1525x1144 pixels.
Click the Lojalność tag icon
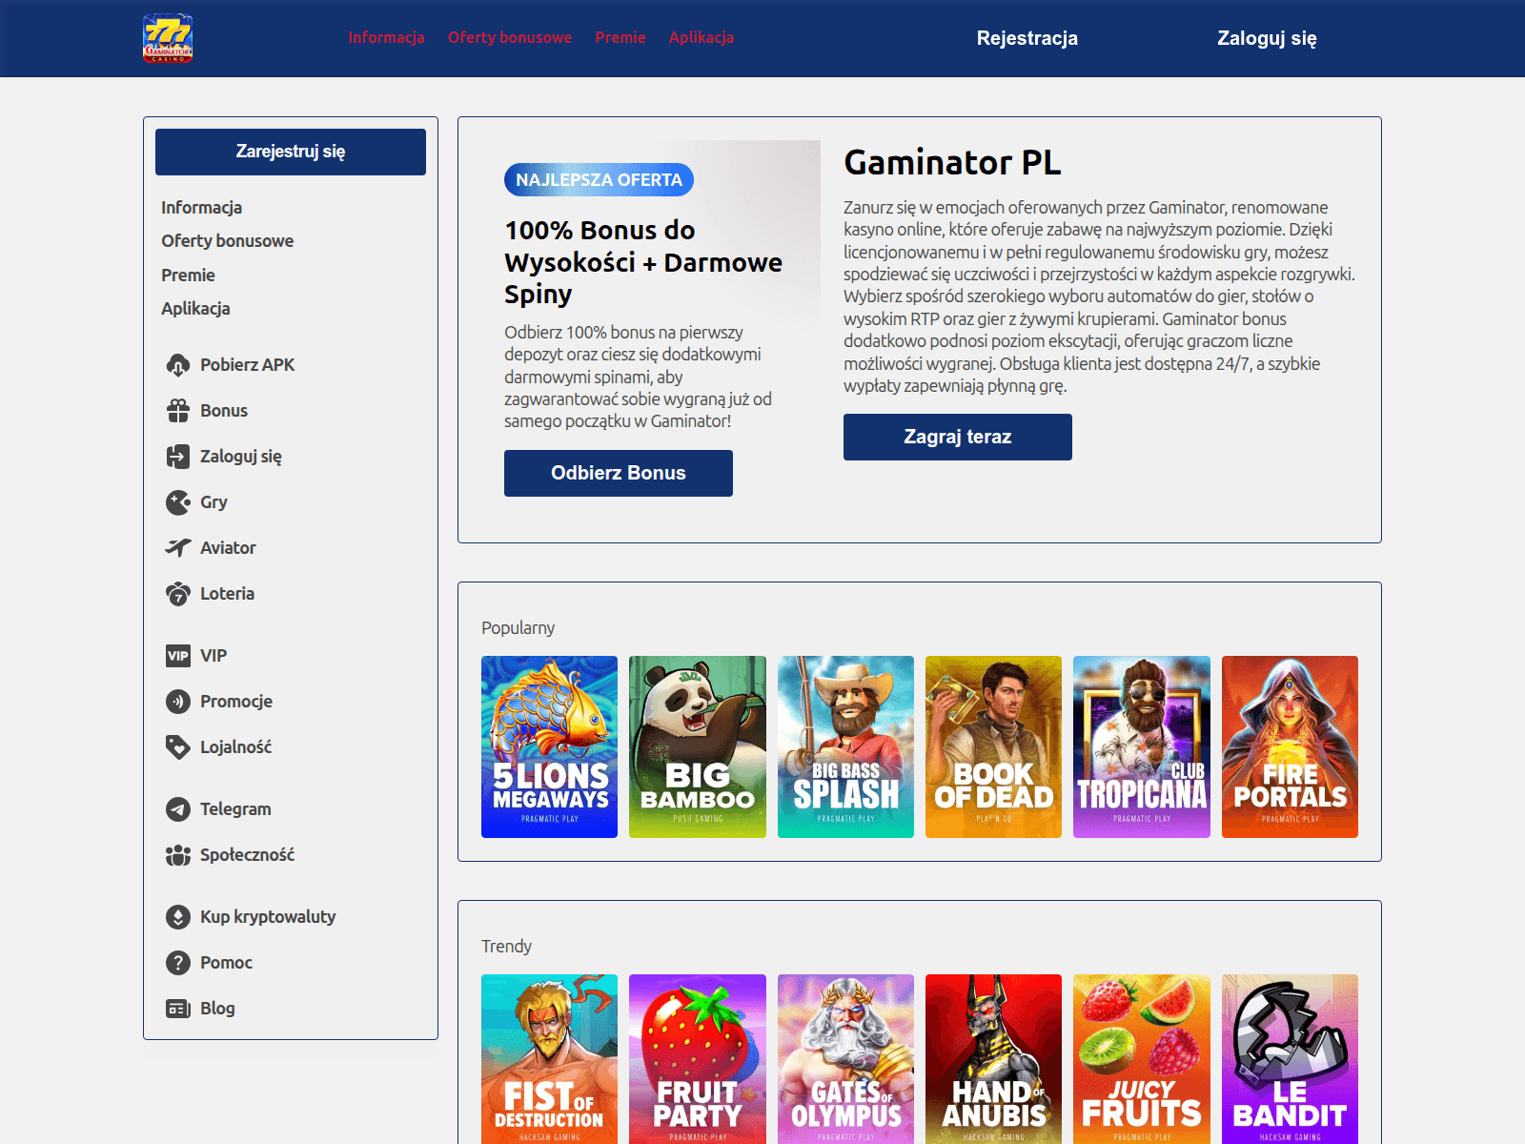(178, 747)
